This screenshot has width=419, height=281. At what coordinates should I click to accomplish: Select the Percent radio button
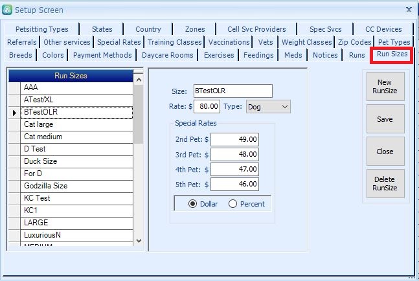(x=233, y=203)
